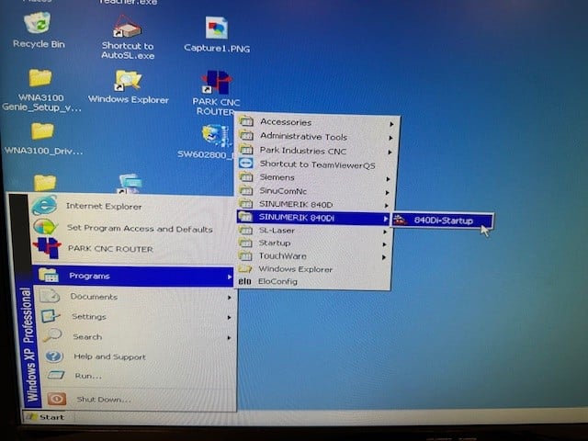Click the Programs folder icon
This screenshot has height=441, width=588.
(x=49, y=275)
